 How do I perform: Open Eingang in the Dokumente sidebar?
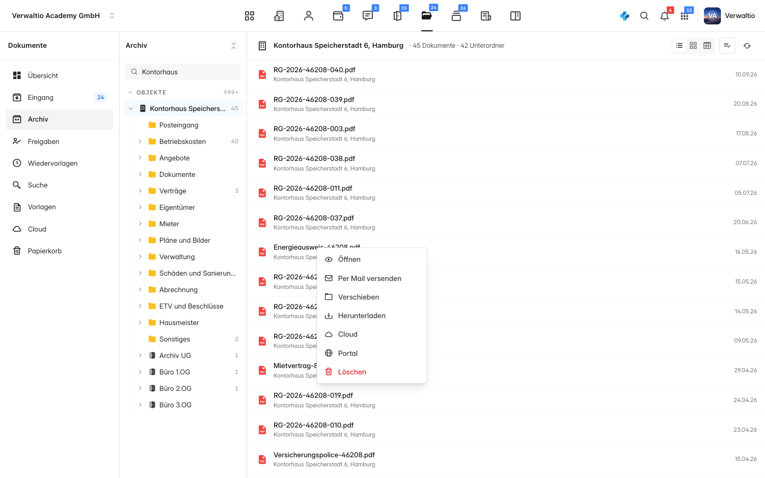[x=59, y=97]
